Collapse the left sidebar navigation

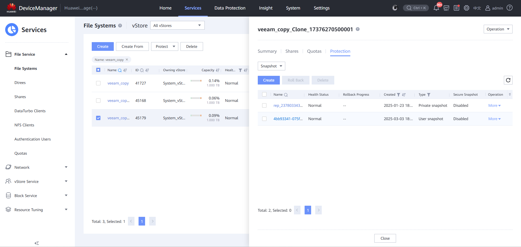(37, 243)
